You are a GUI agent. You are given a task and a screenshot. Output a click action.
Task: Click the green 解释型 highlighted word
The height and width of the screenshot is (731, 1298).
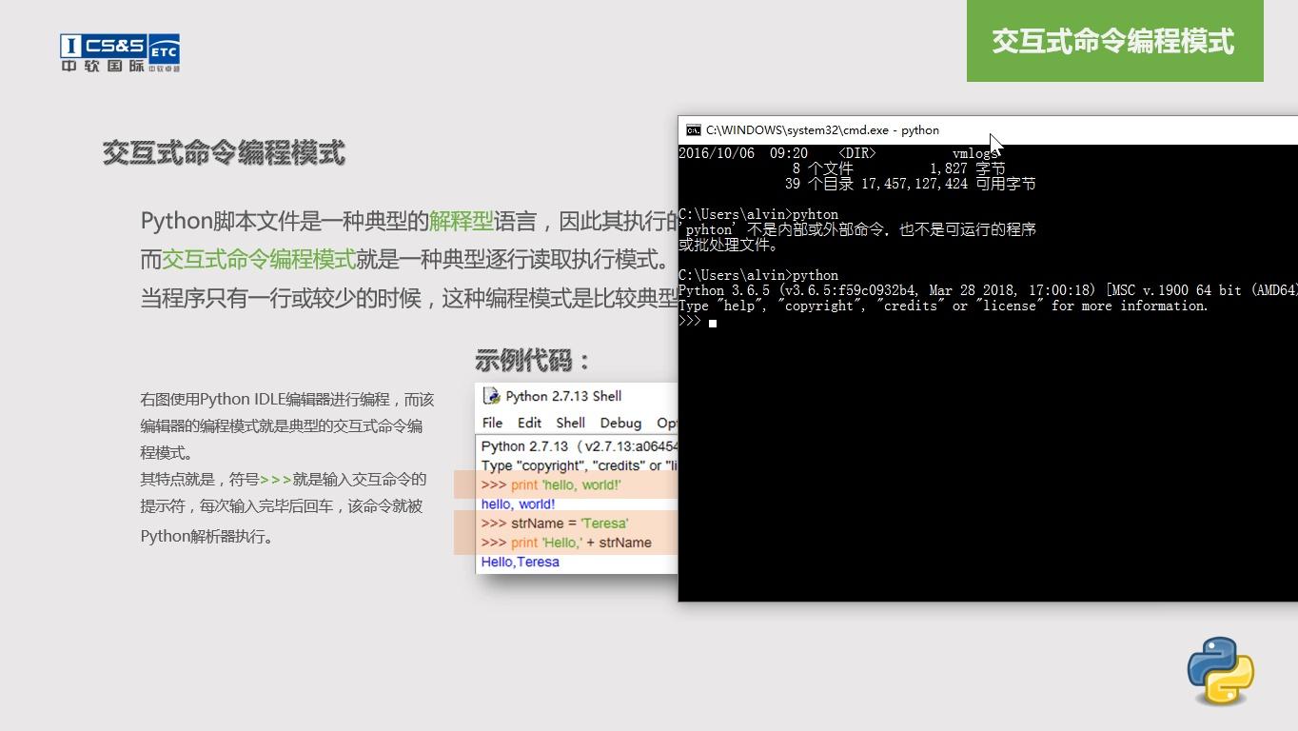(x=462, y=221)
